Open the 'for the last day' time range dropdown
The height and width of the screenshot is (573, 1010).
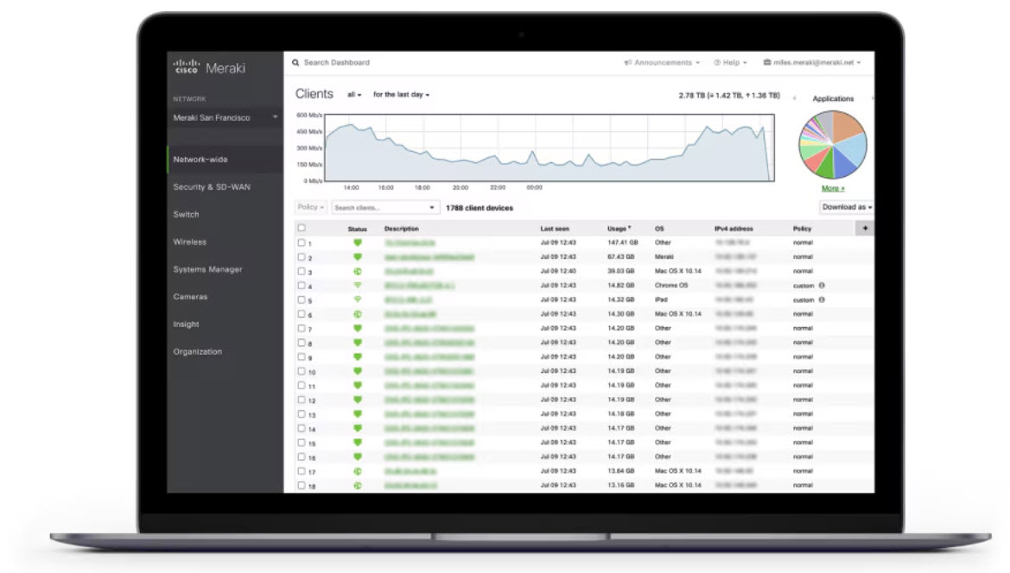(401, 95)
